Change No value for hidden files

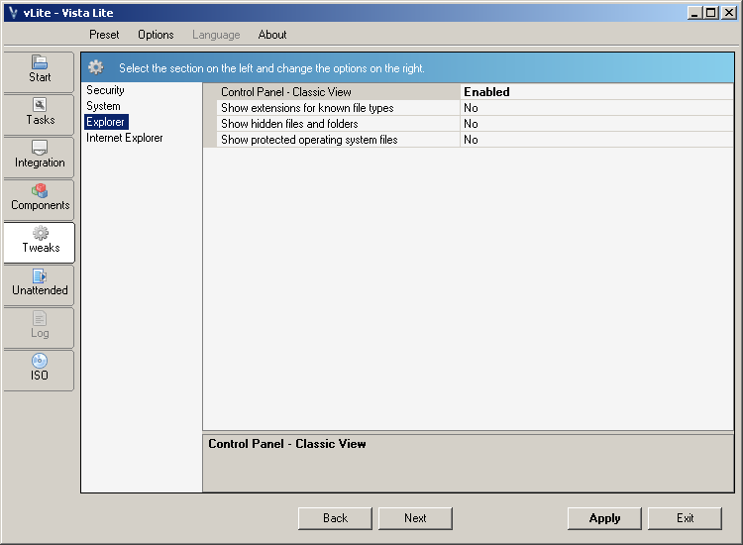point(596,124)
